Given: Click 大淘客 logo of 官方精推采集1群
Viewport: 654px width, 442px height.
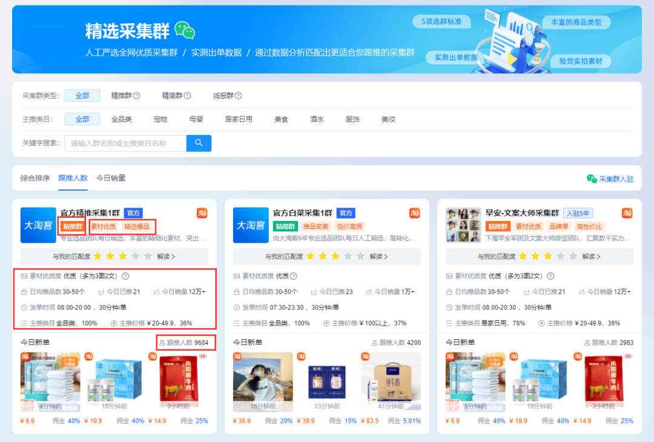Looking at the screenshot, I should (x=38, y=225).
